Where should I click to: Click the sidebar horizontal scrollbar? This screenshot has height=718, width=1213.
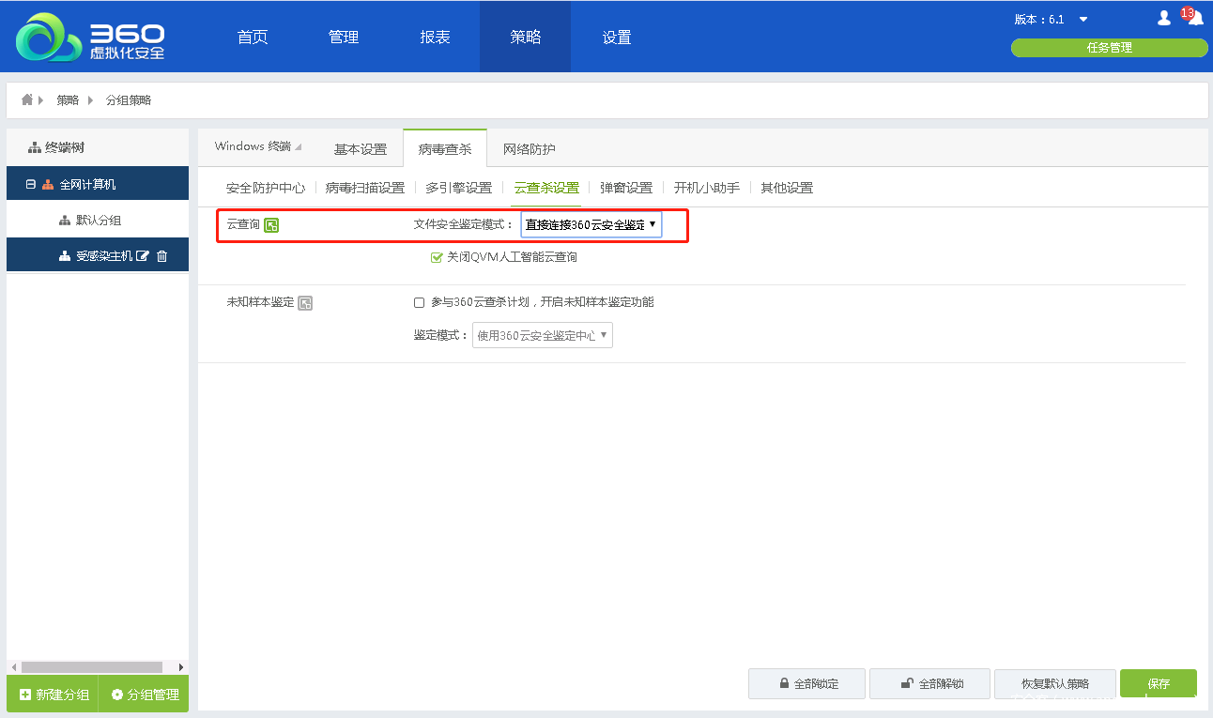pyautogui.click(x=92, y=667)
